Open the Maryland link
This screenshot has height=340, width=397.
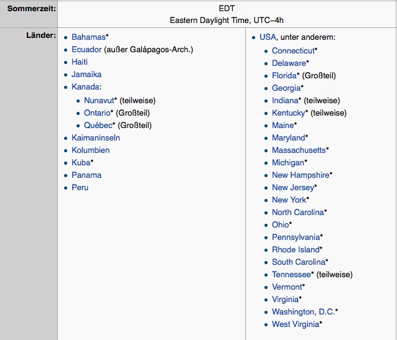(x=288, y=138)
